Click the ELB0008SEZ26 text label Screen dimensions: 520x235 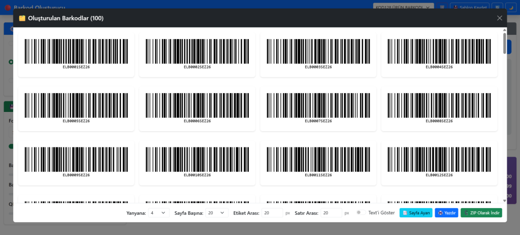coord(439,121)
